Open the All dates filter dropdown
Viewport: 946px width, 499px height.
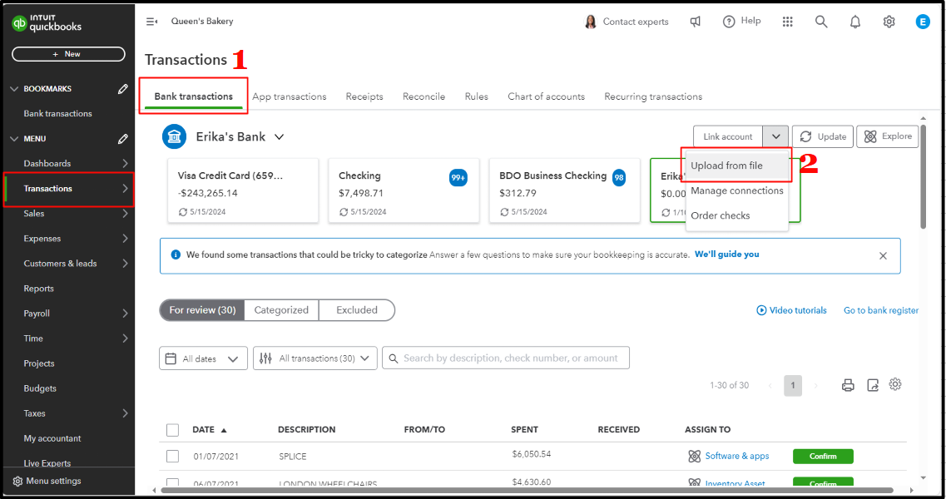coord(203,358)
